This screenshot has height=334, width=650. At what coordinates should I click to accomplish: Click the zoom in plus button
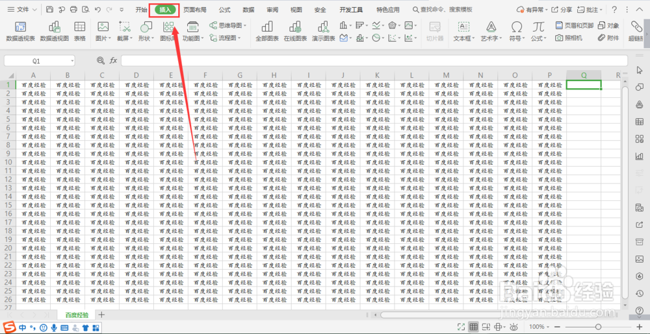(x=638, y=327)
